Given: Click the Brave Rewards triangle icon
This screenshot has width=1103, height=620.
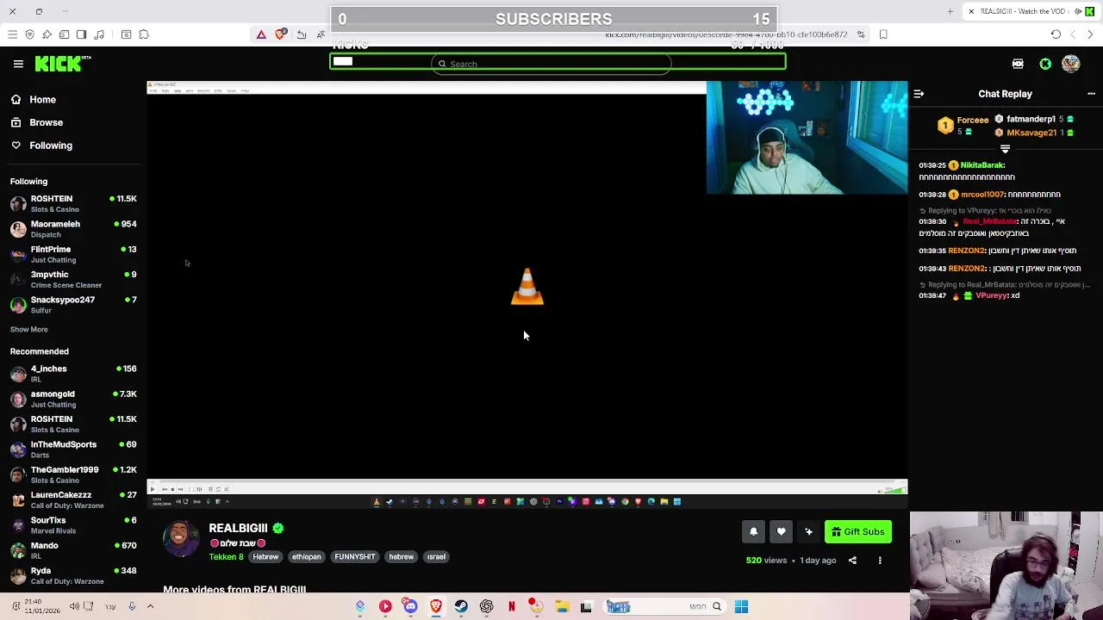Looking at the screenshot, I should 261,34.
